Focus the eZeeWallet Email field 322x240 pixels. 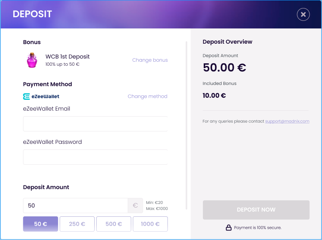tap(95, 124)
